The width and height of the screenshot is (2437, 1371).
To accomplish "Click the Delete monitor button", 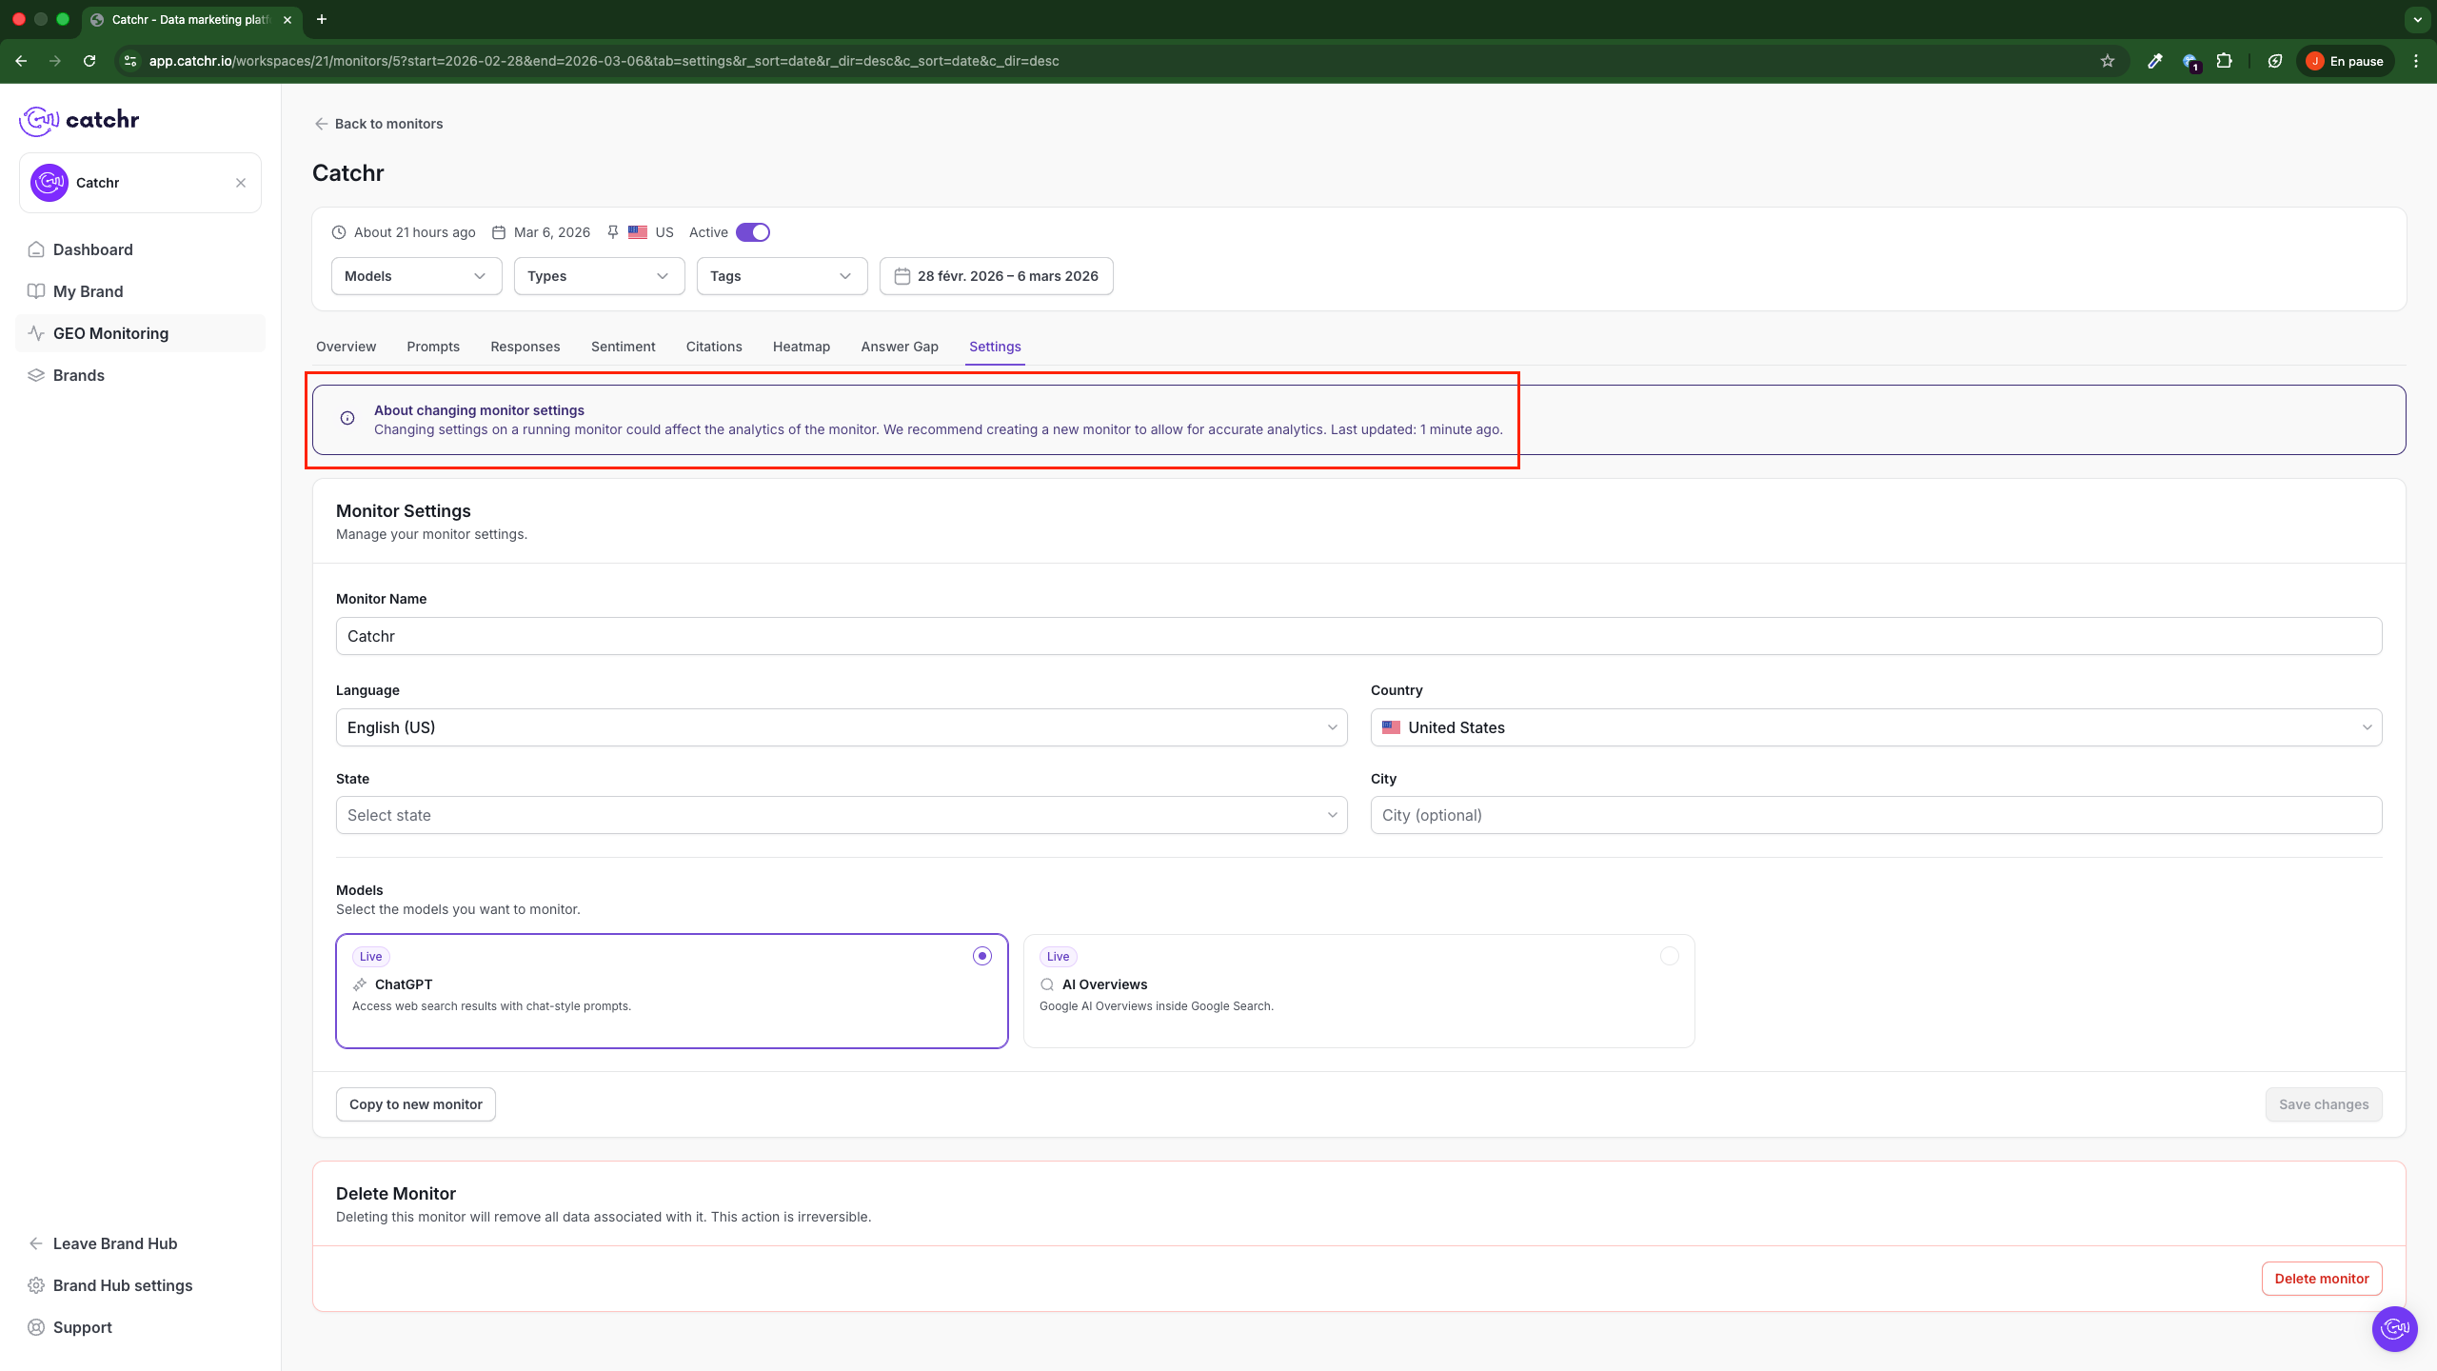I will [2321, 1279].
